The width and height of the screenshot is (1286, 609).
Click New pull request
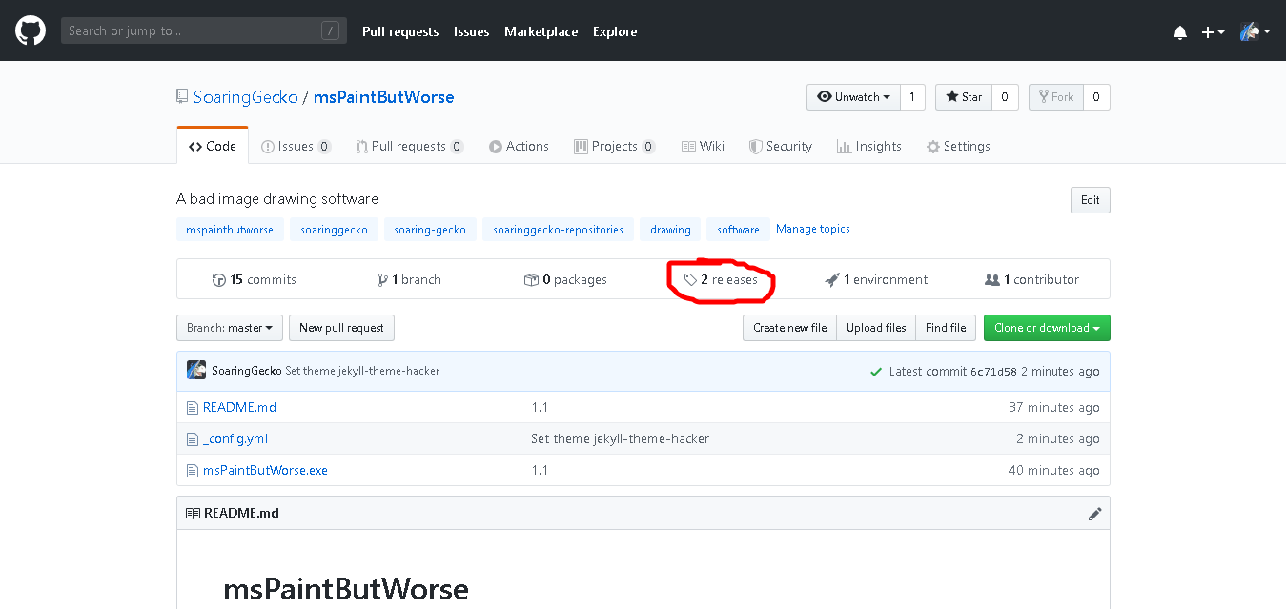click(341, 328)
